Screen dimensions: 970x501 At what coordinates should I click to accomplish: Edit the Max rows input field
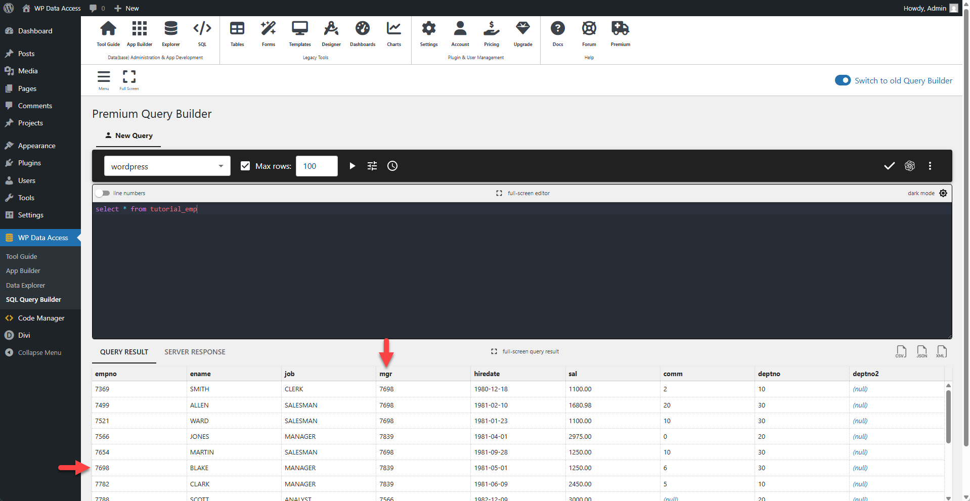(x=317, y=166)
